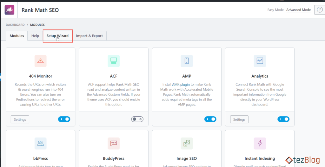
Task: Click the AMP mobile phone icon
Action: tap(187, 61)
